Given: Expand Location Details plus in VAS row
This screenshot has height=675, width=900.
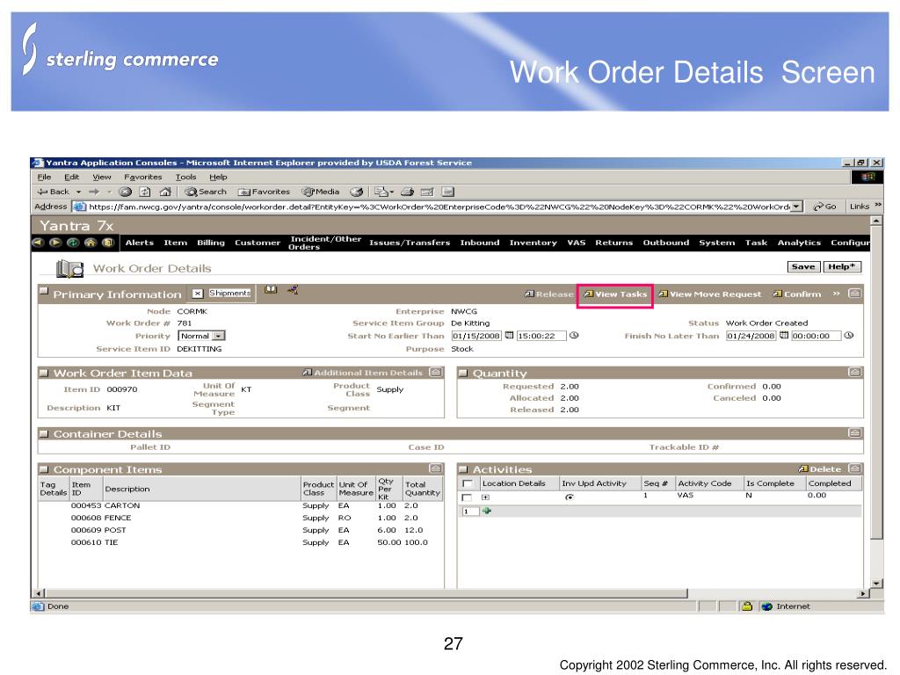Looking at the screenshot, I should pyautogui.click(x=485, y=497).
